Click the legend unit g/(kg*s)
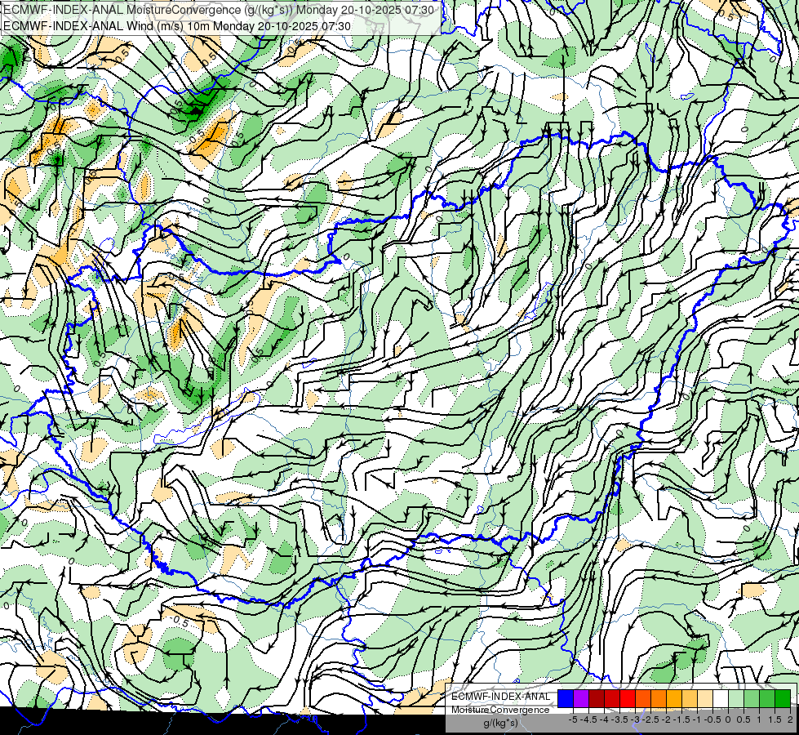 [x=500, y=723]
